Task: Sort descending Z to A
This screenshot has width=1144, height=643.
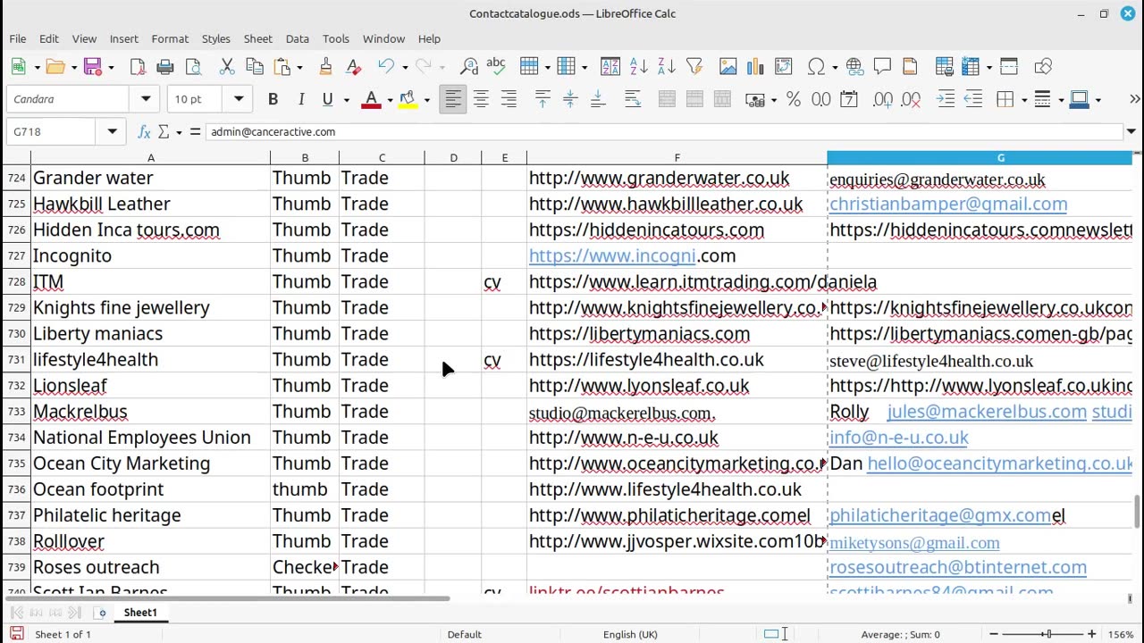Action: tap(666, 67)
